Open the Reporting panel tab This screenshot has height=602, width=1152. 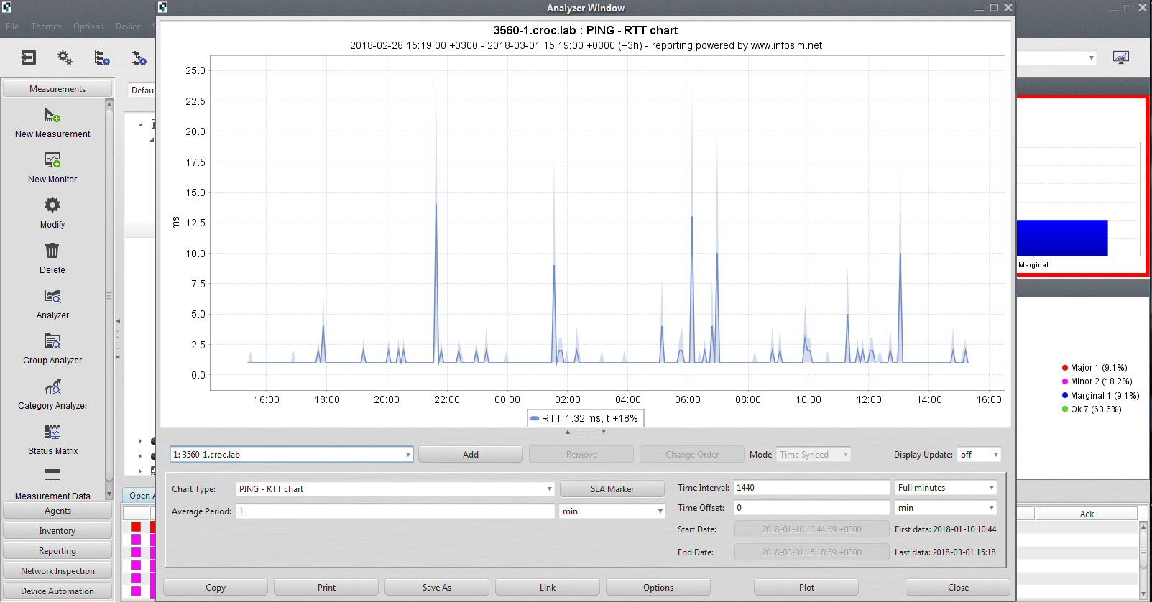57,551
